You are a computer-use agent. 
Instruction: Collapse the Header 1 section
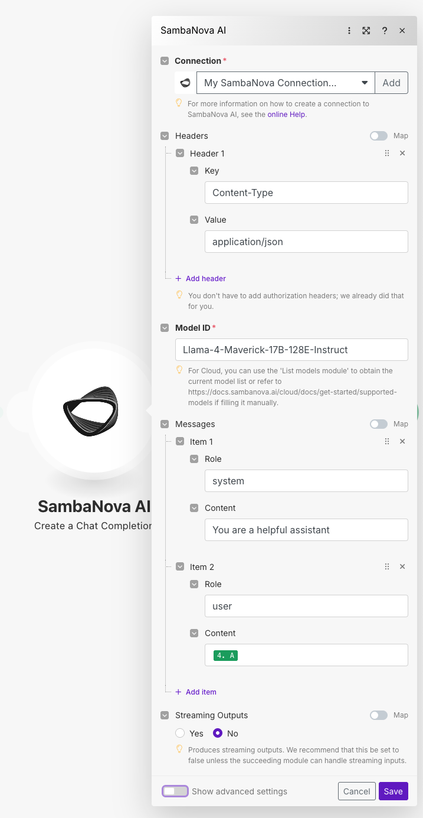180,154
